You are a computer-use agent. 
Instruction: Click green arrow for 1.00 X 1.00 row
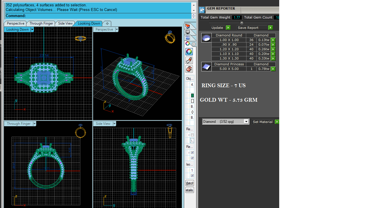(x=273, y=40)
